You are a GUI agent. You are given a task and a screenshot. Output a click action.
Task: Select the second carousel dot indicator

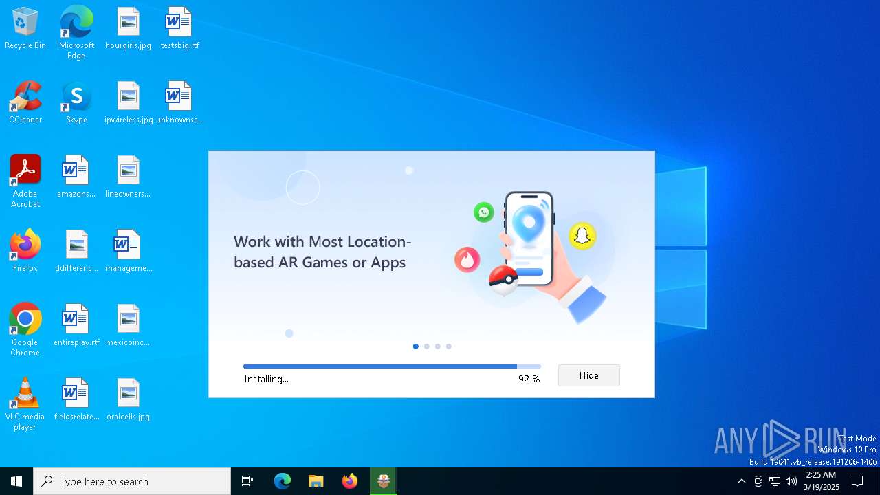click(426, 346)
